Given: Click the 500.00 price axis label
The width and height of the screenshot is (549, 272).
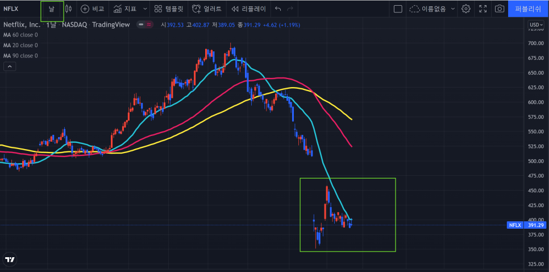Looking at the screenshot, I should tap(536, 161).
